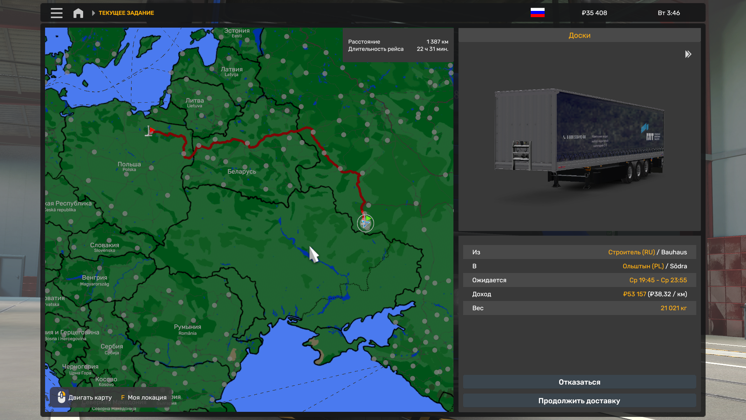The image size is (746, 420).
Task: Click the origin city Строитель (RU)
Action: (x=631, y=252)
